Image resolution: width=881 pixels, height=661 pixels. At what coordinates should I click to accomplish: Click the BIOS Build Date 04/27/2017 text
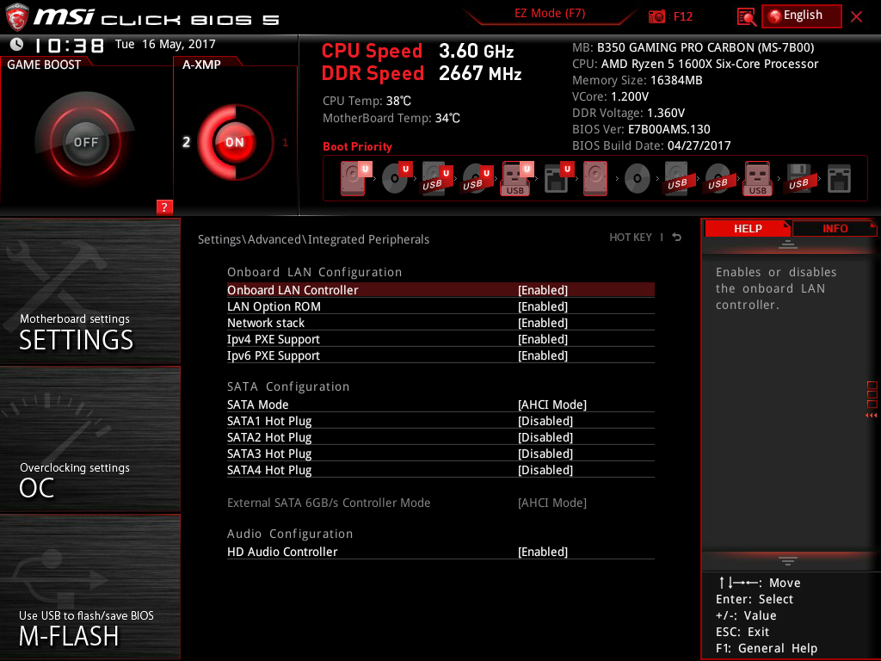point(651,145)
